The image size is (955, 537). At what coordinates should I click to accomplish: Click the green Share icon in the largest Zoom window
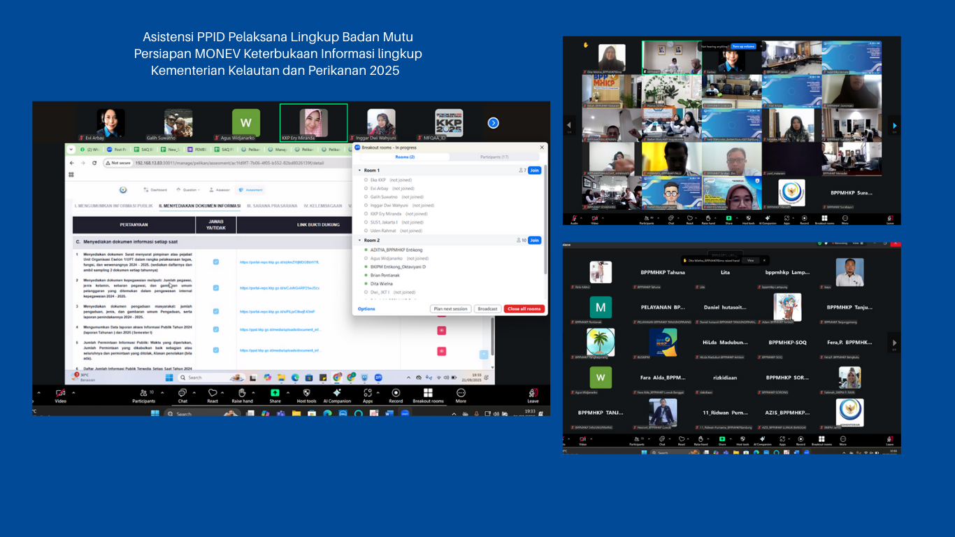[x=275, y=394]
